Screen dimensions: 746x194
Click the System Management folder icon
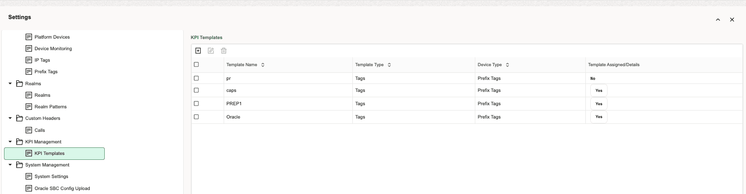pyautogui.click(x=20, y=165)
